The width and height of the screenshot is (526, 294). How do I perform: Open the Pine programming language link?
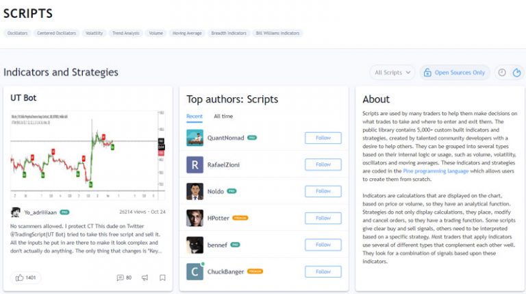tap(436, 171)
